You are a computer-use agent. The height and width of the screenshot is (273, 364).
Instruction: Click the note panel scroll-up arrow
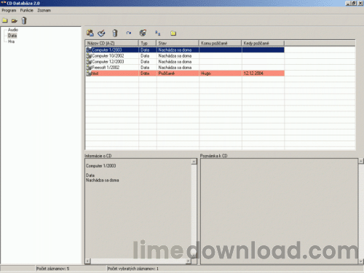point(361,161)
